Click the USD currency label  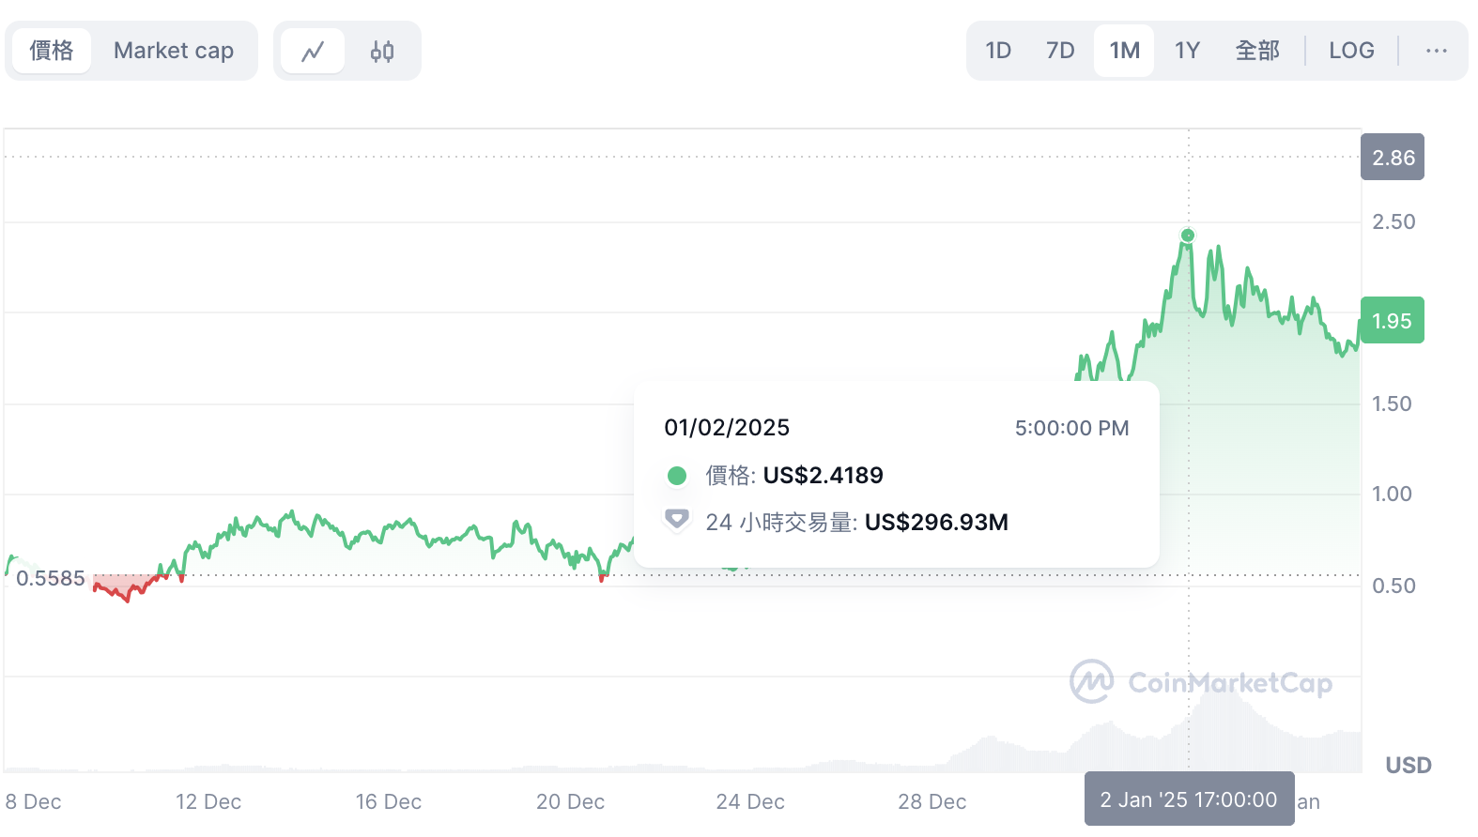1409,766
